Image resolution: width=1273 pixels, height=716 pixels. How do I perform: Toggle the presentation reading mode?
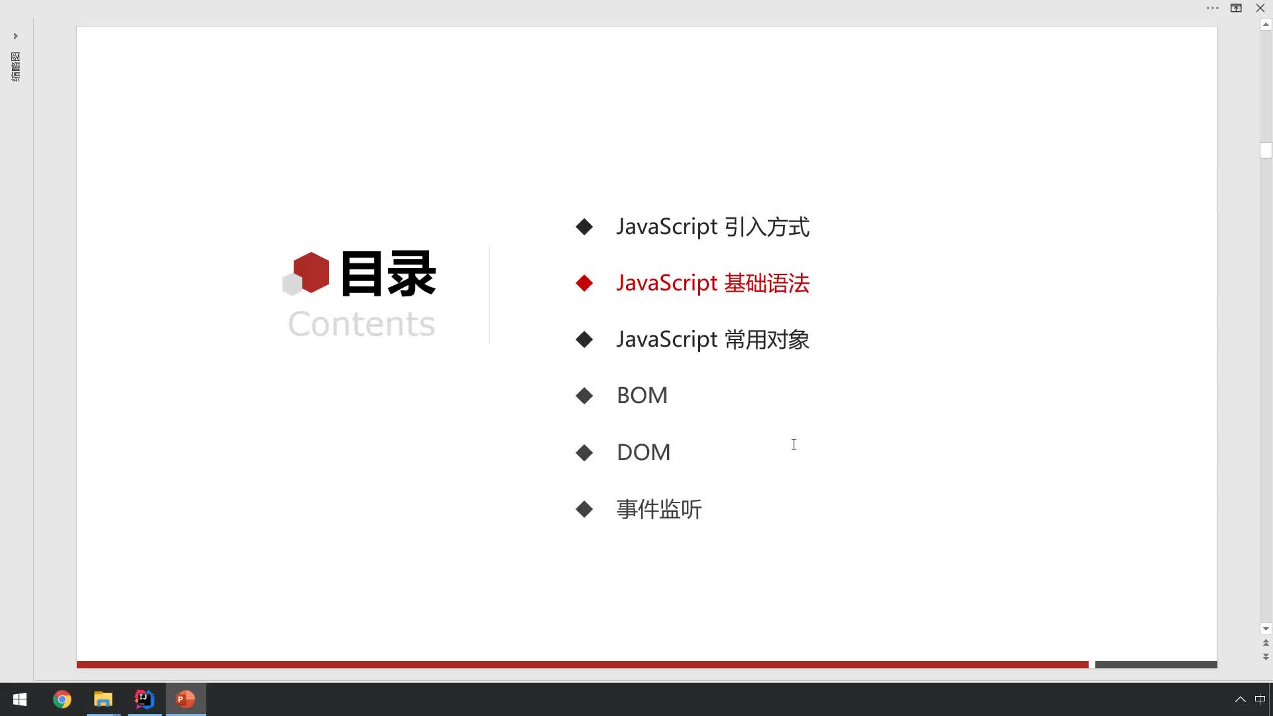(x=1235, y=8)
